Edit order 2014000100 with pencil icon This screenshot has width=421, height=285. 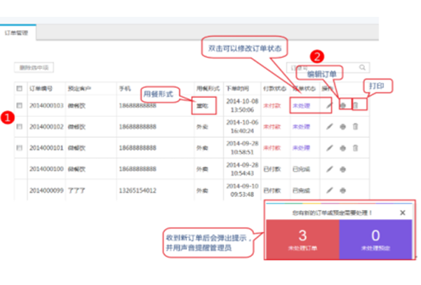pyautogui.click(x=330, y=169)
